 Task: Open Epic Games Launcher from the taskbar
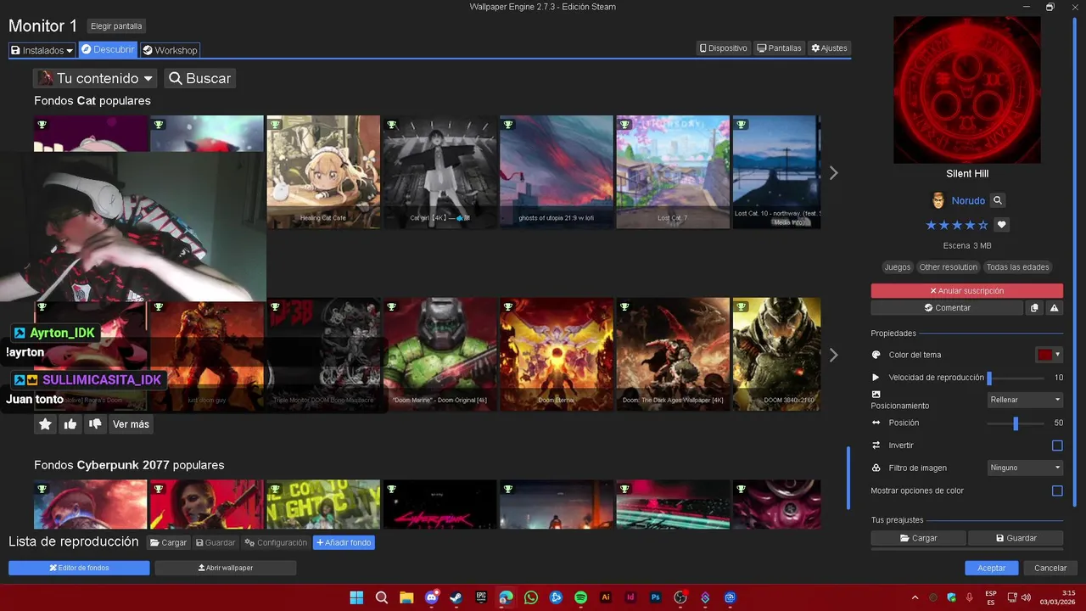(481, 597)
